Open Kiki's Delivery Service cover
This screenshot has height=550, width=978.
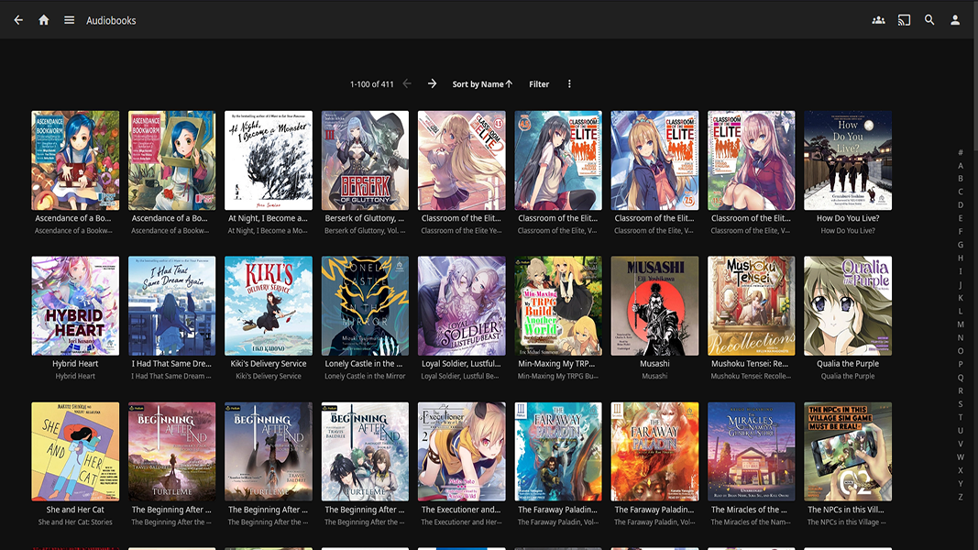pos(269,306)
